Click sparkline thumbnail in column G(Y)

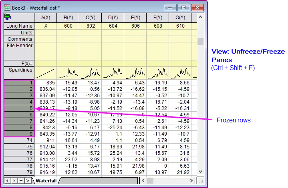(x=180, y=73)
